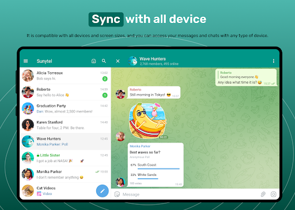Open the sticker emoji picker
295x210 pixels.
117,194
